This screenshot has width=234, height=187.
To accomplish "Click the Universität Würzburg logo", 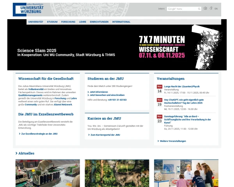I will click(x=28, y=9).
